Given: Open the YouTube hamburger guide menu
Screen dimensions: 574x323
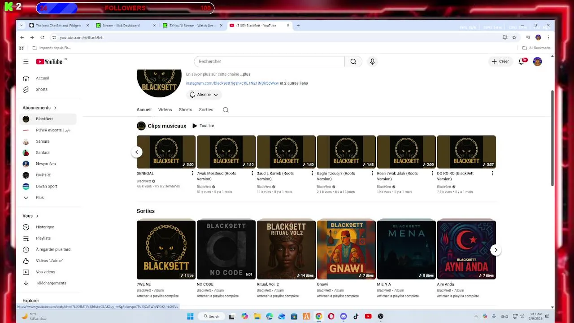Looking at the screenshot, I should tap(26, 61).
